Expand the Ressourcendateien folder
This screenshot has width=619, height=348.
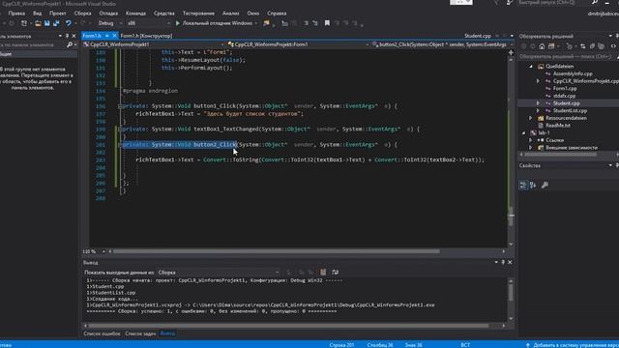click(x=531, y=118)
